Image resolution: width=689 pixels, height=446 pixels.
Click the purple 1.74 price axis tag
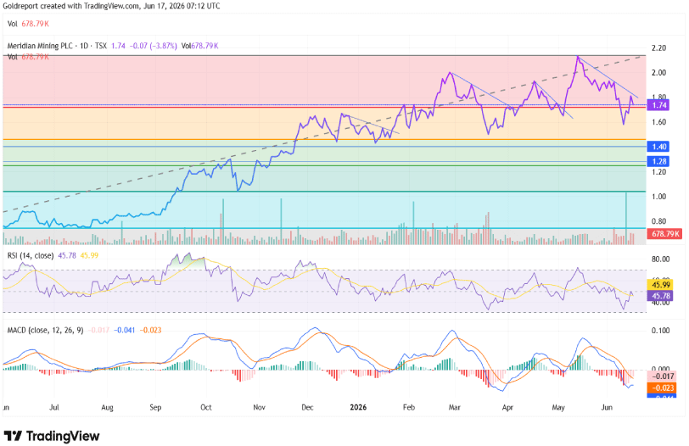(x=659, y=105)
